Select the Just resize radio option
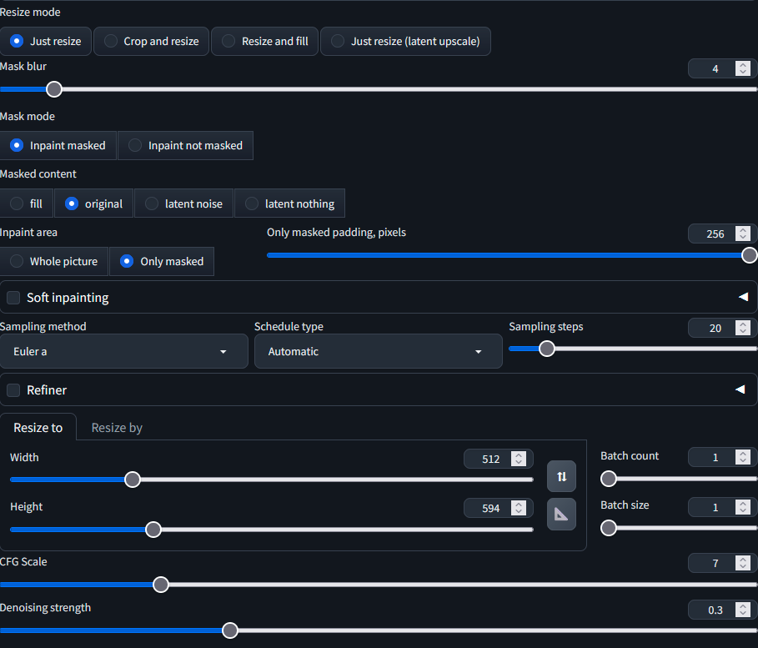The width and height of the screenshot is (758, 648). (x=45, y=41)
